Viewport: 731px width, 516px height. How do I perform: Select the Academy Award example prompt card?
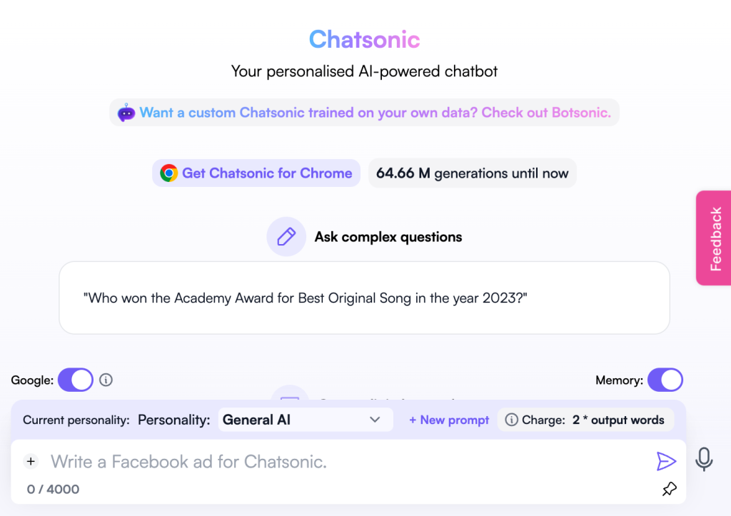point(364,298)
